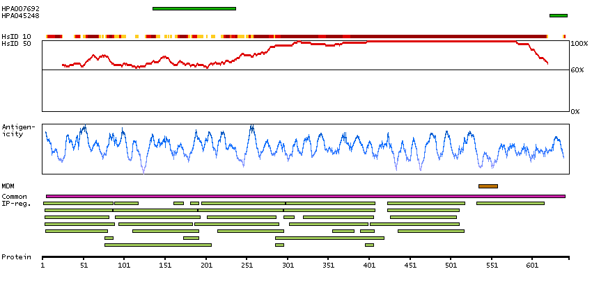
Task: Click the 100% identity axis label
Action: click(x=579, y=44)
